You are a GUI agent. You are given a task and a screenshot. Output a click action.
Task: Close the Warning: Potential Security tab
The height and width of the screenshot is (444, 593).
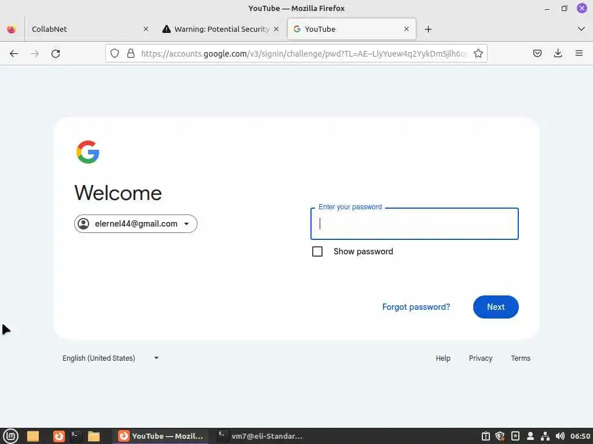(276, 29)
